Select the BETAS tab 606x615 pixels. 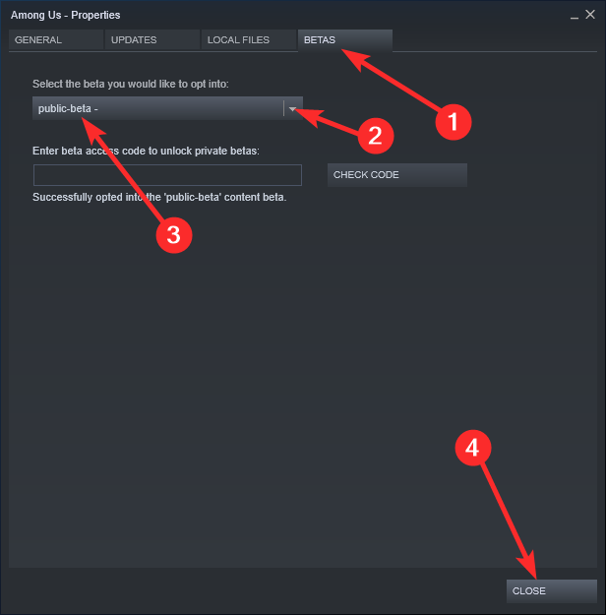344,40
